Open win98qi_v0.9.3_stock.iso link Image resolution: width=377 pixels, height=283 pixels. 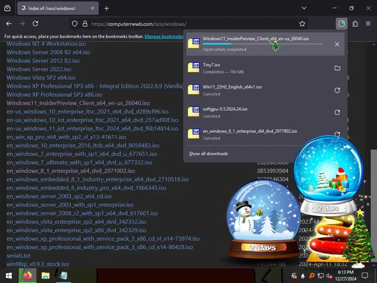click(38, 264)
